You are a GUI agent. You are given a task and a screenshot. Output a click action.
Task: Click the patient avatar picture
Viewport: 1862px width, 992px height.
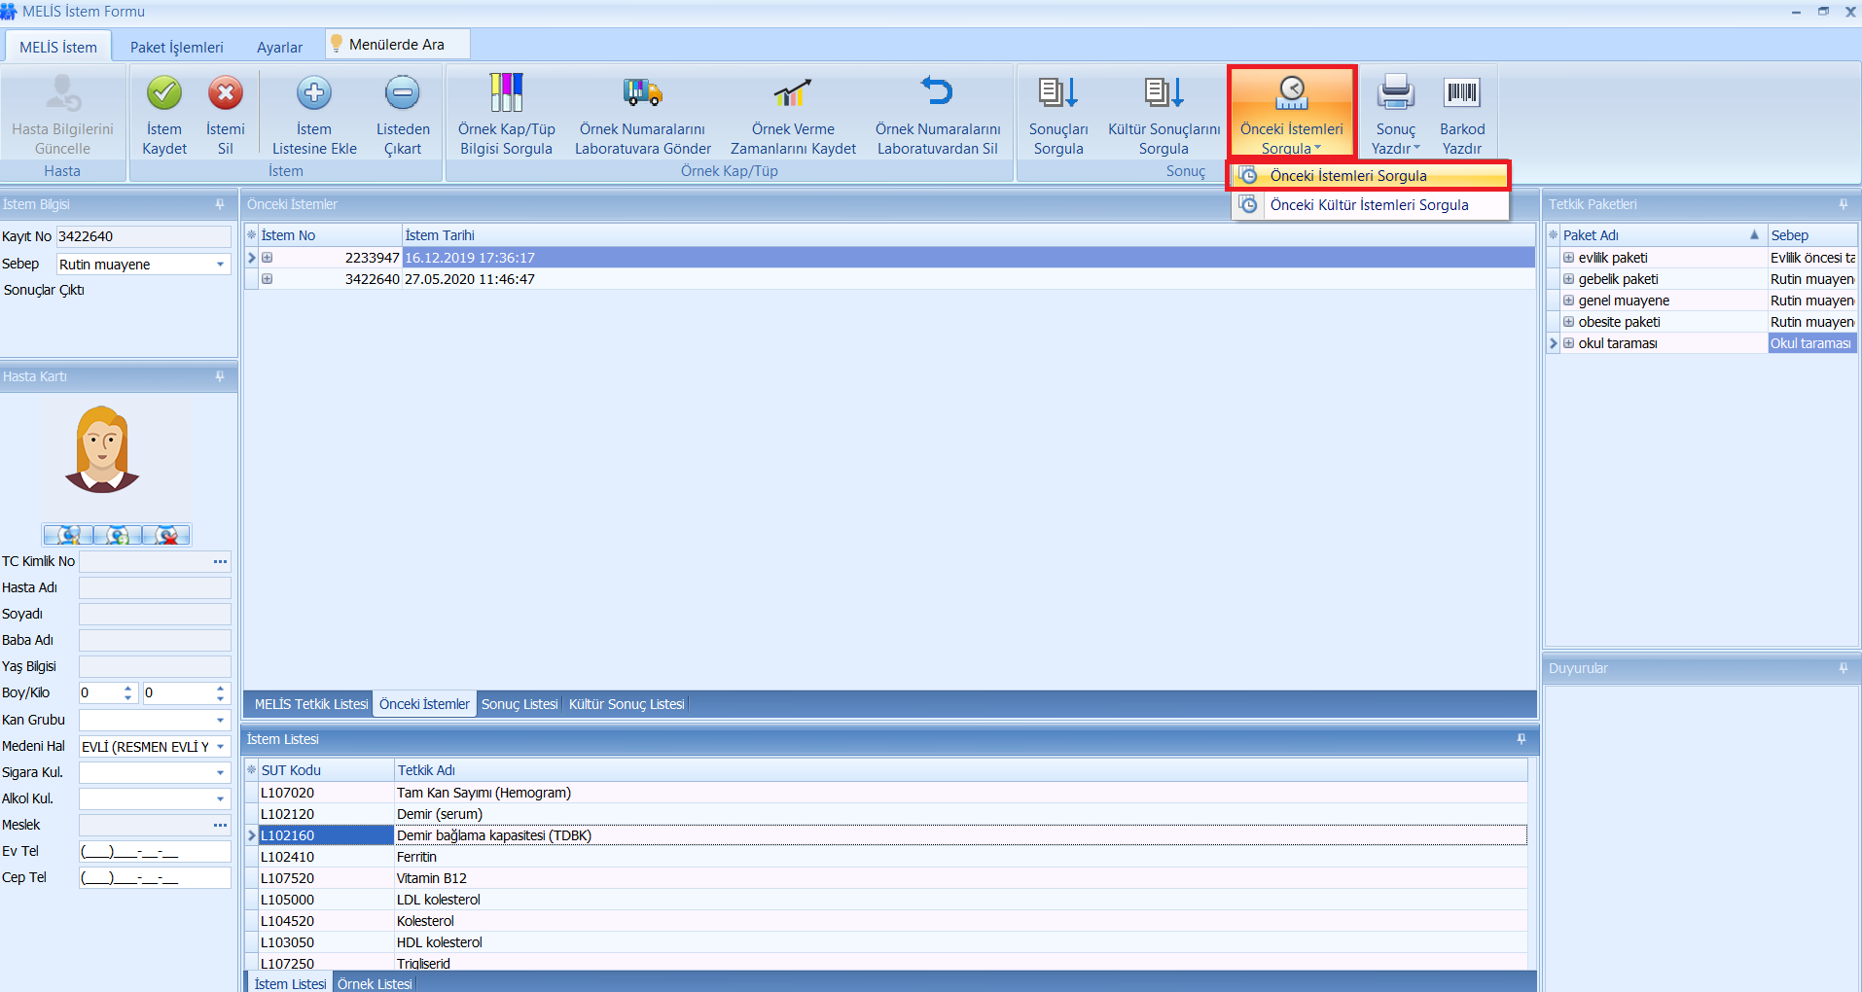(x=102, y=449)
